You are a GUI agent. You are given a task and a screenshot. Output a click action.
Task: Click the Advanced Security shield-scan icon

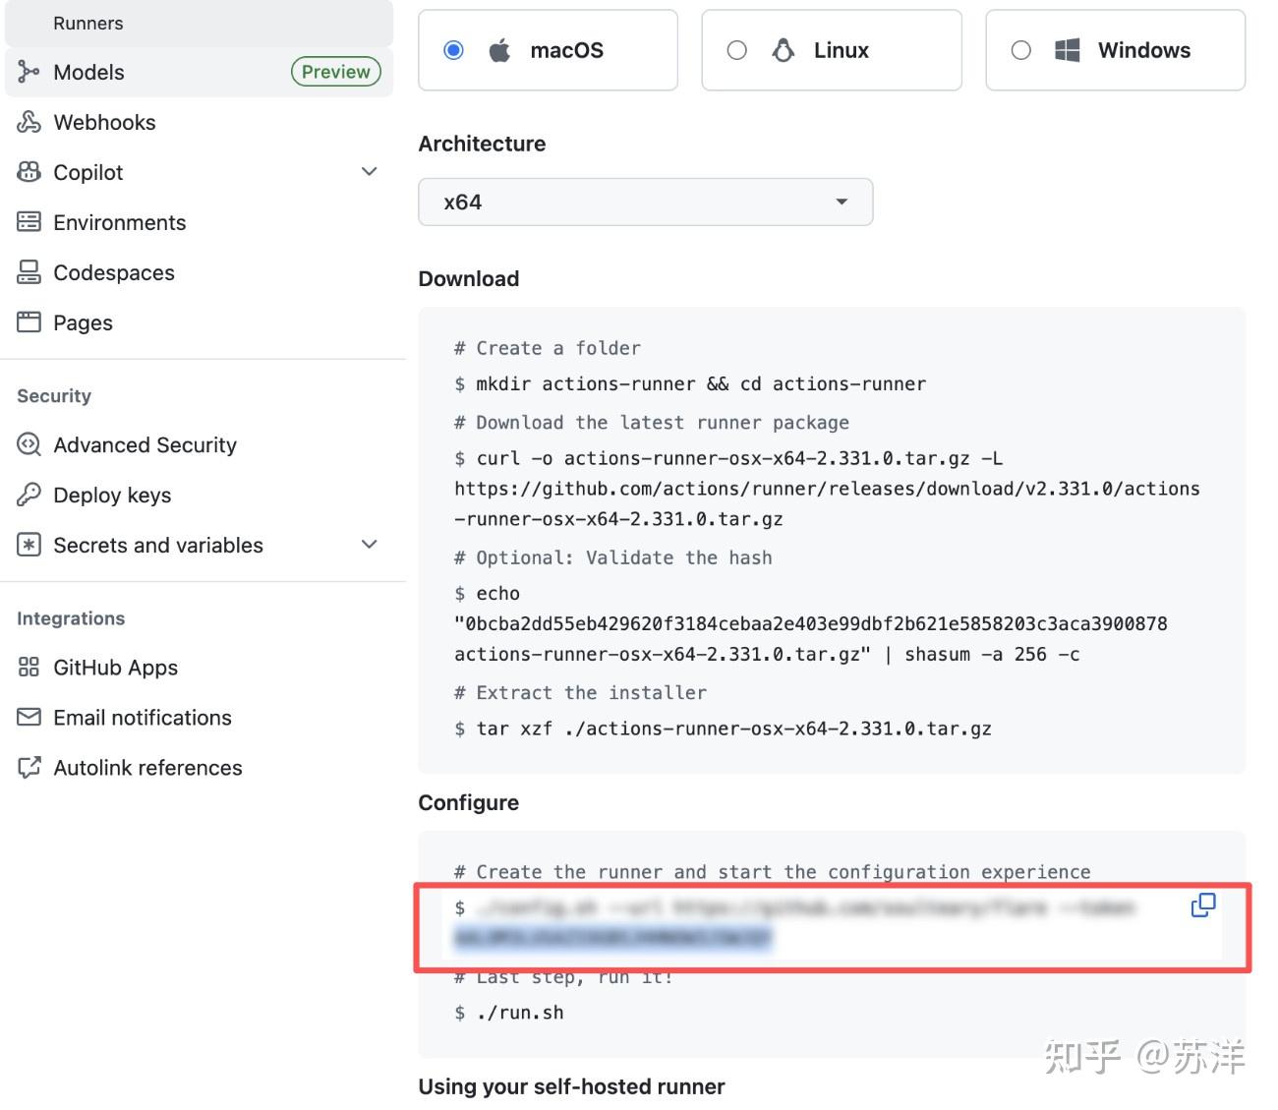[x=29, y=444]
